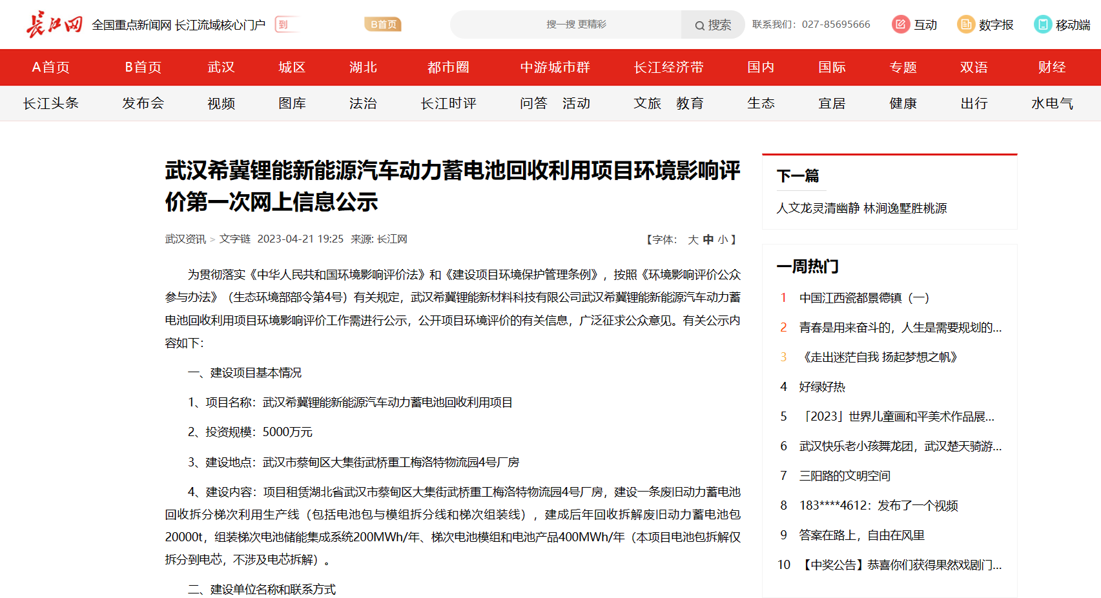Open the 长江时评 link
The width and height of the screenshot is (1101, 598).
coord(448,103)
